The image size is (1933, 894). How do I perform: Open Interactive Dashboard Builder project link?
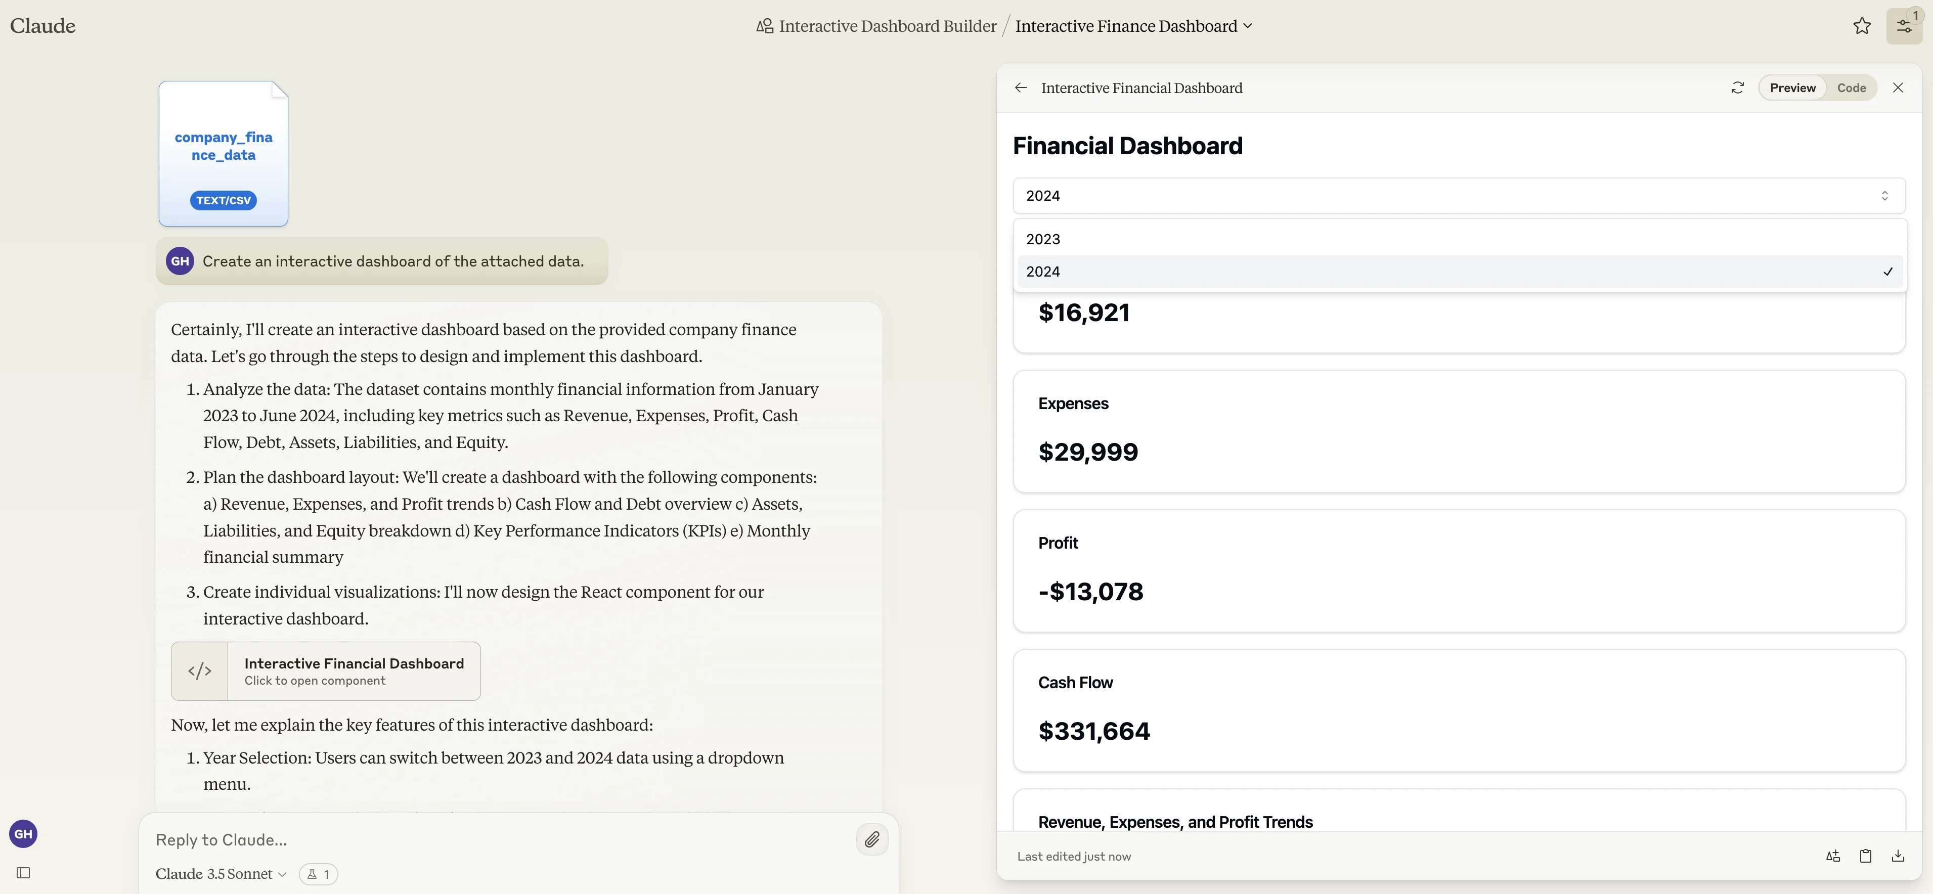click(x=876, y=26)
